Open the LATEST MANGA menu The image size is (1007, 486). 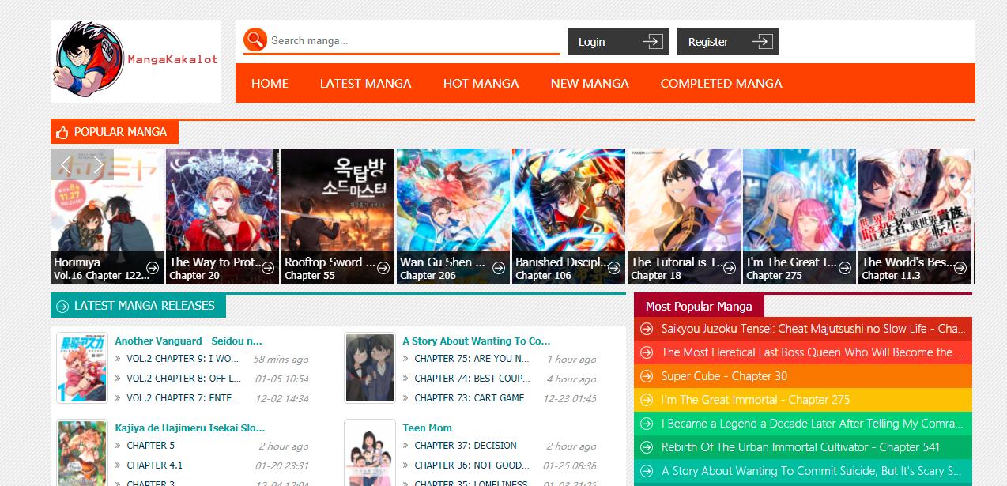coord(365,83)
